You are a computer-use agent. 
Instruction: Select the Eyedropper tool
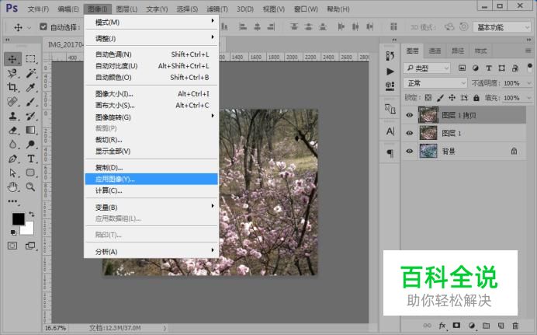[x=30, y=87]
